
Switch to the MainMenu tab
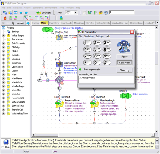tap(54, 23)
